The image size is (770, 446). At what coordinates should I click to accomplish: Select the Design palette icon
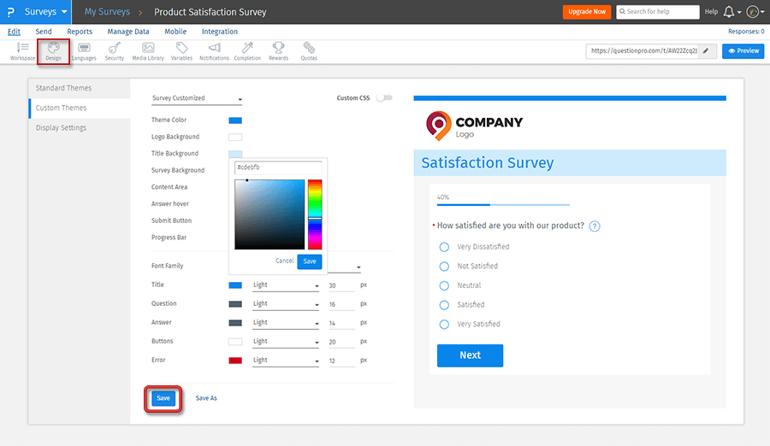[x=54, y=51]
